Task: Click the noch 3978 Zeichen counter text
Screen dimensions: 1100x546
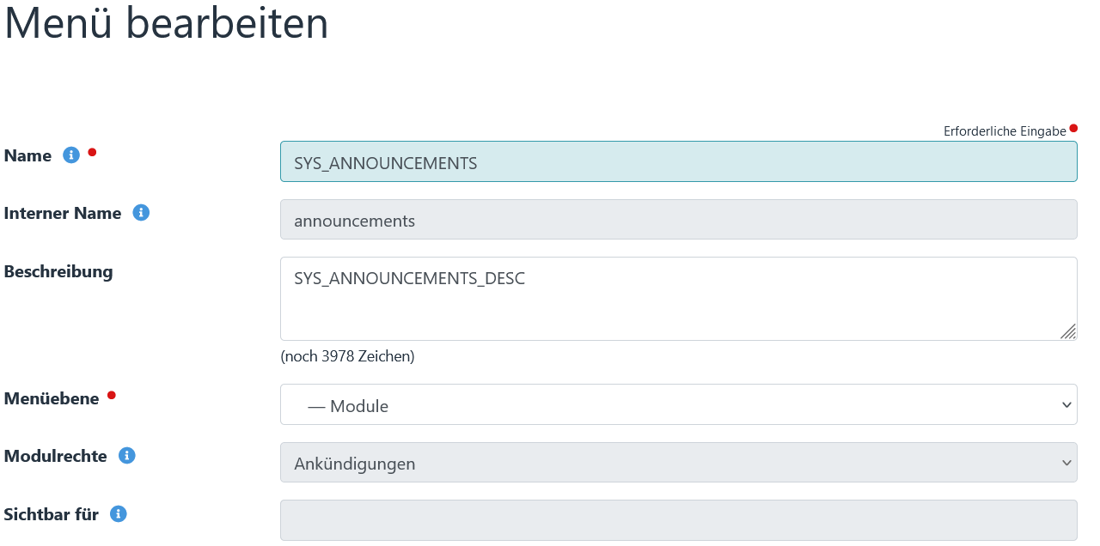Action: pos(346,356)
